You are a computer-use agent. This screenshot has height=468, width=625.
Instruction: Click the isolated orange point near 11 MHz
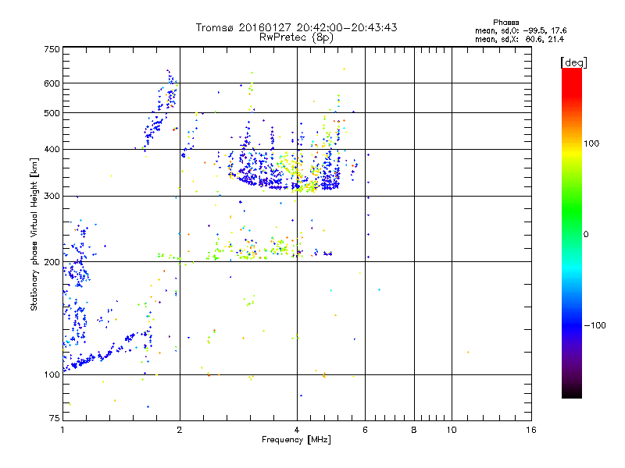[468, 353]
